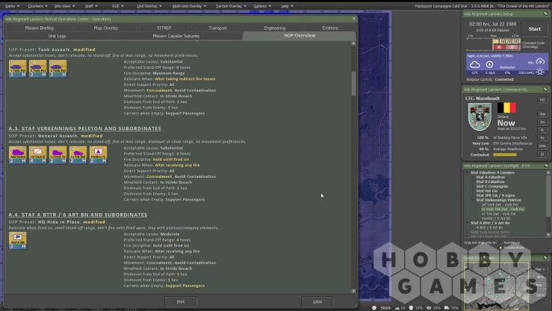Switch to the SITREP tab
Viewport: 552px width, 311px height.
point(164,28)
